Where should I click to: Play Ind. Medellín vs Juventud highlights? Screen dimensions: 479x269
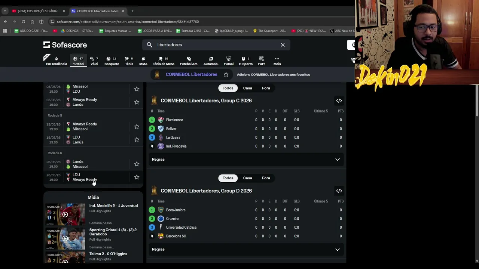tap(65, 214)
